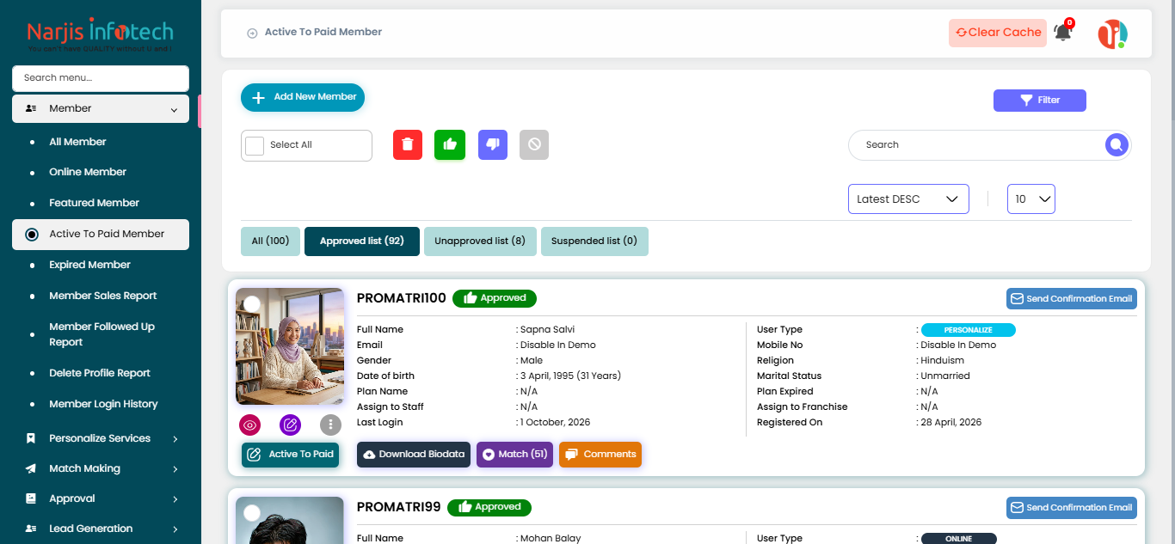Select Active To Paid Member radio in sidebar
Screen dimensions: 1175x544
point(32,235)
